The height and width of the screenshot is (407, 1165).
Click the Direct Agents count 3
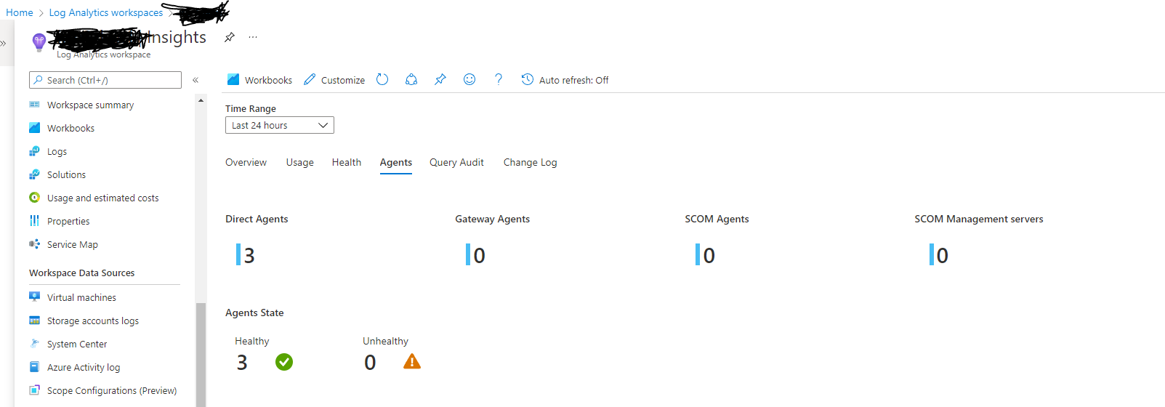tap(249, 255)
